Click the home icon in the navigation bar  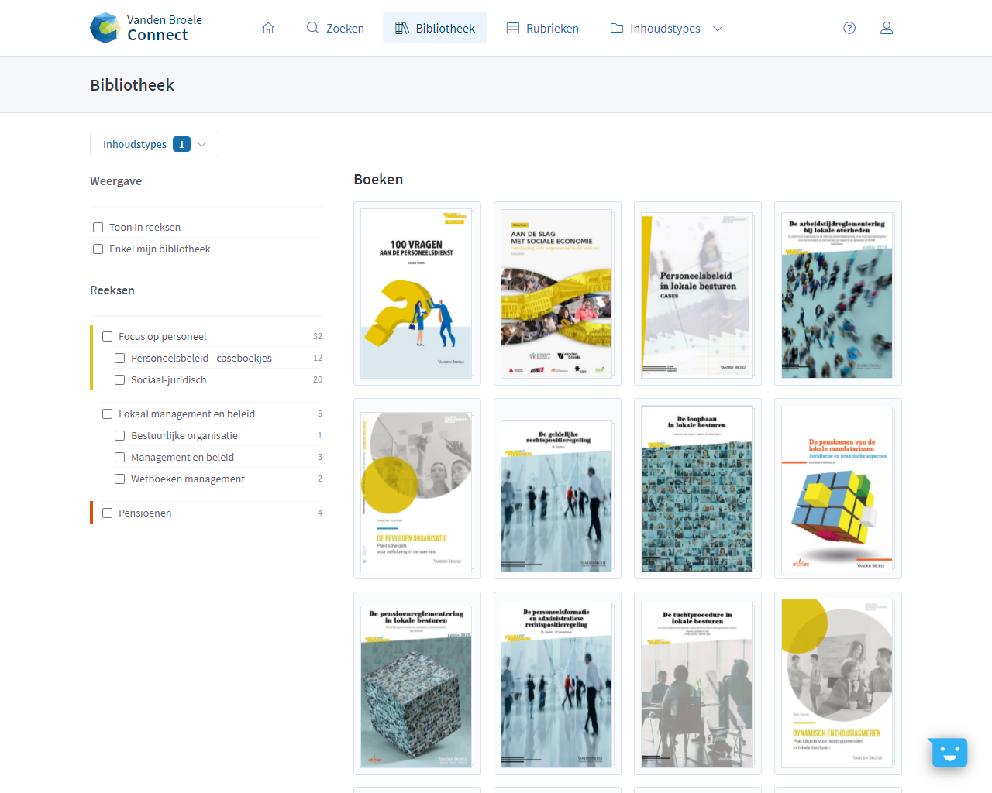click(267, 27)
